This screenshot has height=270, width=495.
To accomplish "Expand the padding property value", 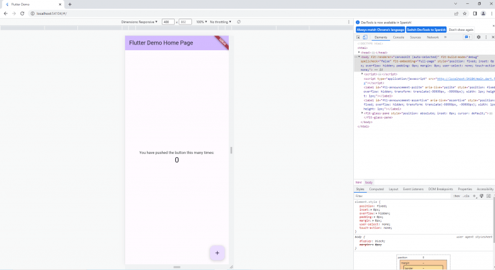I will click(374, 217).
